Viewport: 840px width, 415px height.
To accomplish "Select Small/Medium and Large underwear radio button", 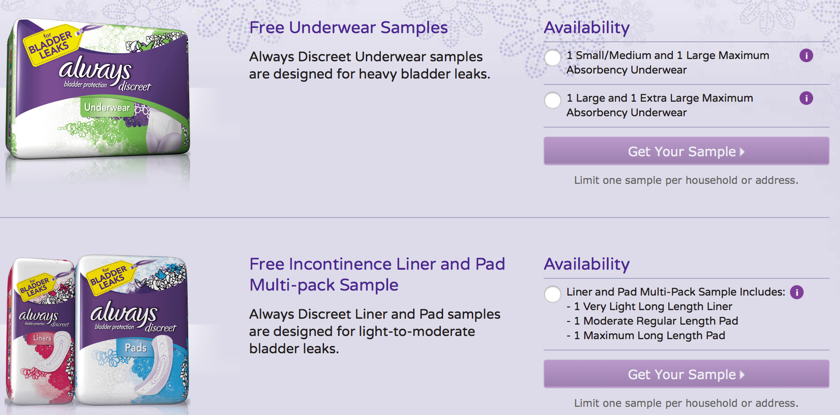I will click(553, 58).
